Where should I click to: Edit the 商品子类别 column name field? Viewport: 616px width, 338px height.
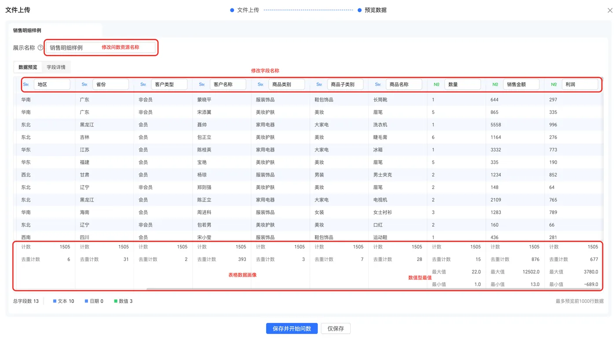345,84
